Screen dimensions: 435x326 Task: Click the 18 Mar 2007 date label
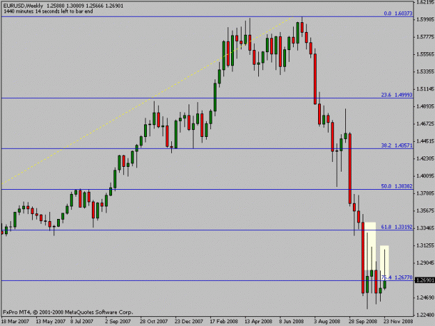(15, 322)
